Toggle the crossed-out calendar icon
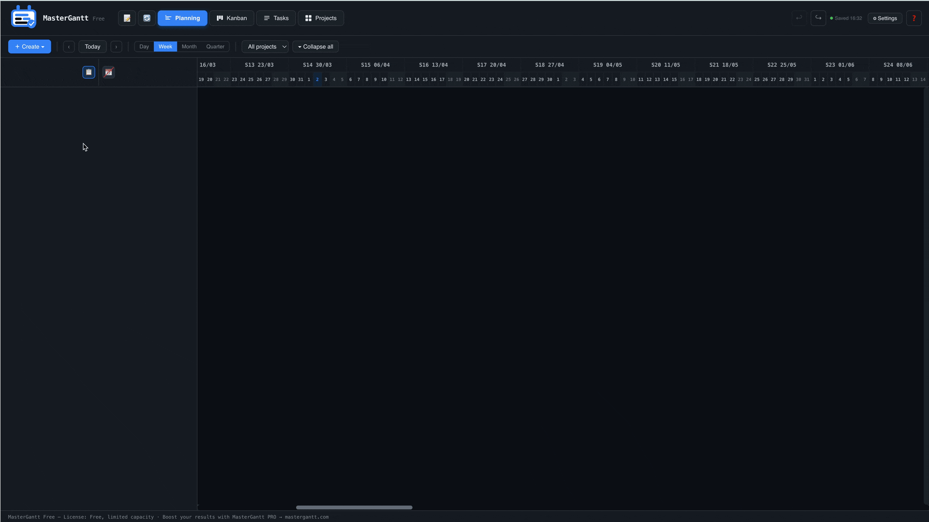929x522 pixels. click(108, 72)
